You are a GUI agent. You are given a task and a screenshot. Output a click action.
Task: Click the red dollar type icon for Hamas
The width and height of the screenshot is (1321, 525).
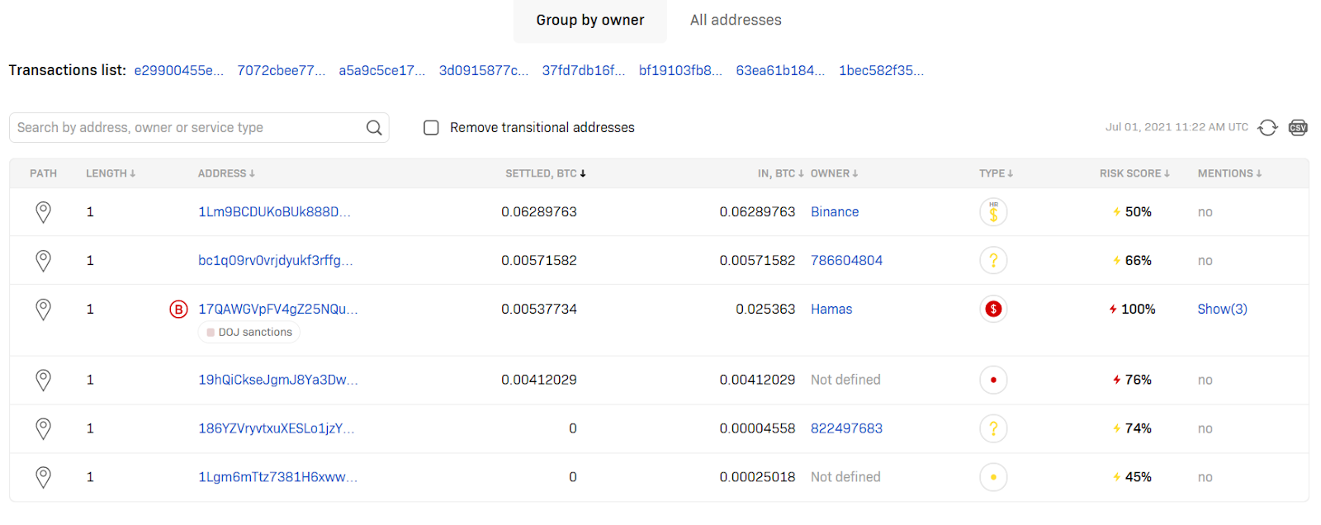coord(993,310)
